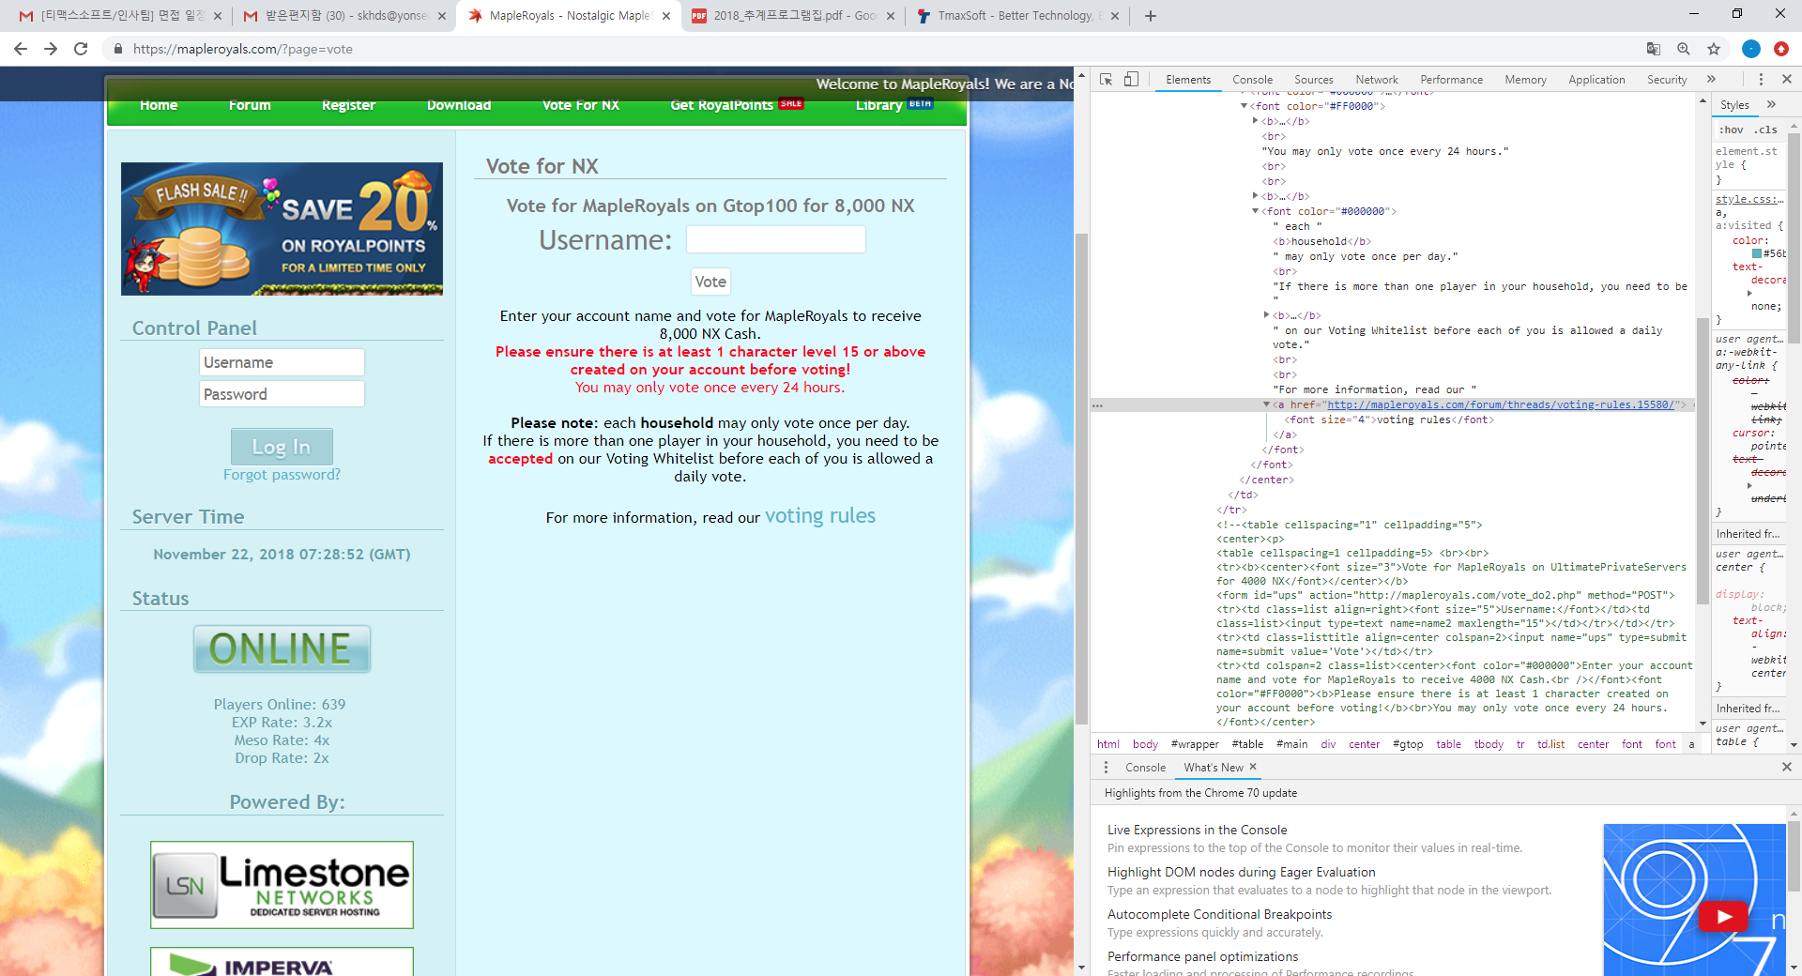Open the DevTools Performance tab
The image size is (1802, 976).
pyautogui.click(x=1451, y=80)
